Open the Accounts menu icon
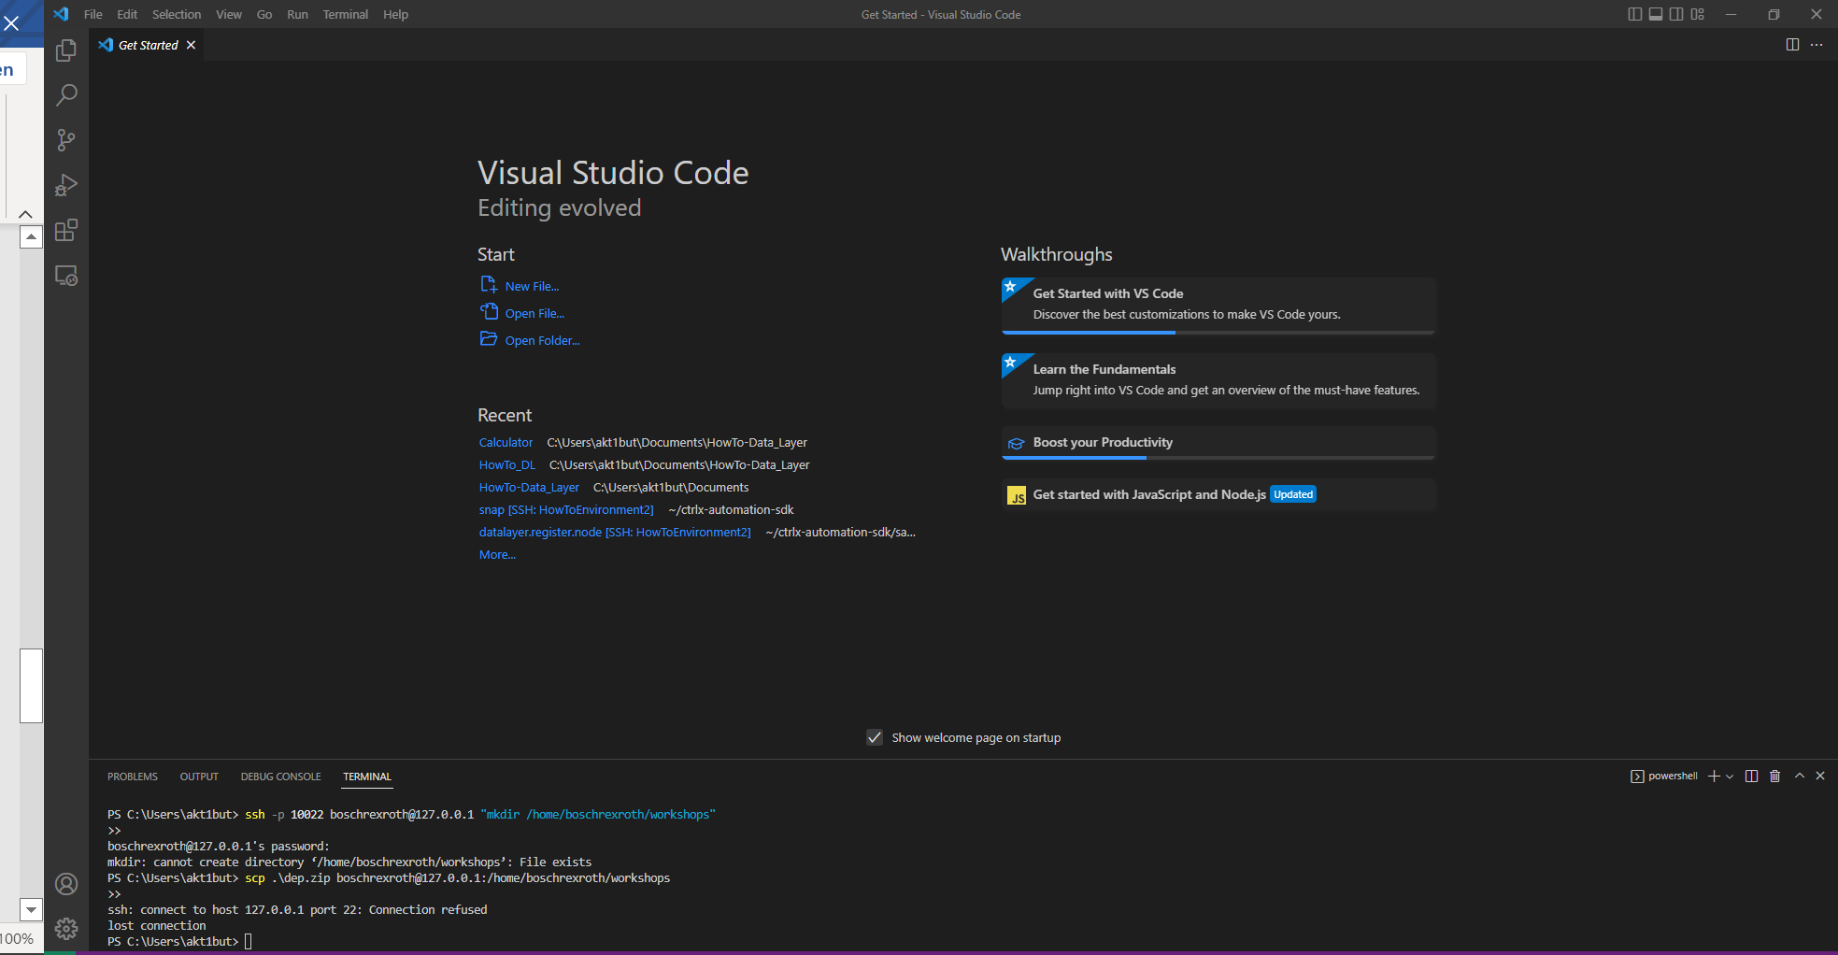 [x=66, y=884]
